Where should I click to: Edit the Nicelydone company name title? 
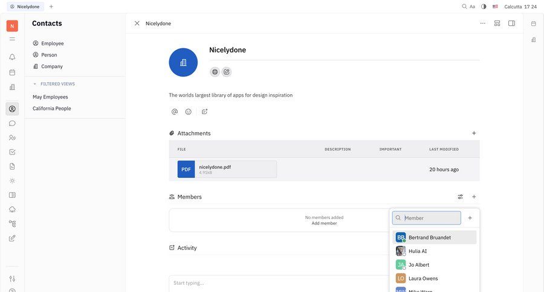pos(228,50)
